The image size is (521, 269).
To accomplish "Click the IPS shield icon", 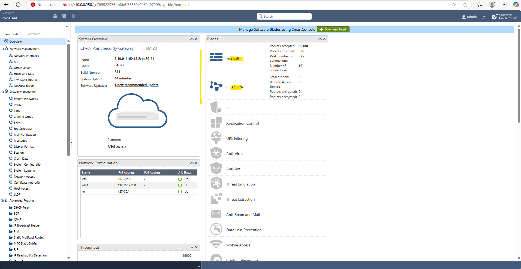I will [x=216, y=107].
